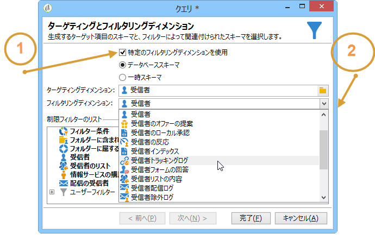Image resolution: width=375 pixels, height=240 pixels.
Task: Click document icon beside 受信者のローカル承認
Action: pyautogui.click(x=124, y=132)
